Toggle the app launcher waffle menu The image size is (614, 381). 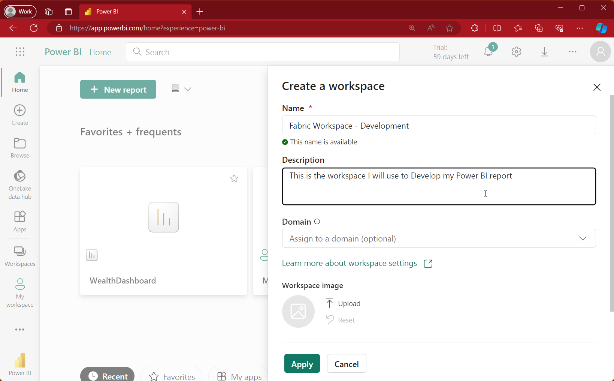[x=19, y=52]
